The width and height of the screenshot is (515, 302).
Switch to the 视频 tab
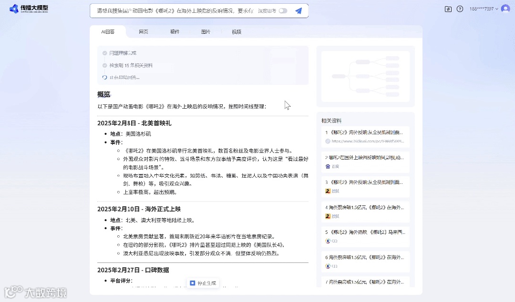point(237,32)
